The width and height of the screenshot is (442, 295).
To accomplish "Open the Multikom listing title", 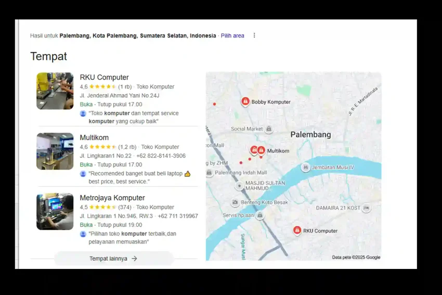I will coord(94,138).
